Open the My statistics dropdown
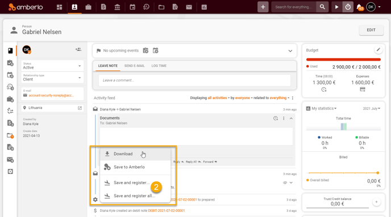 tap(324, 109)
